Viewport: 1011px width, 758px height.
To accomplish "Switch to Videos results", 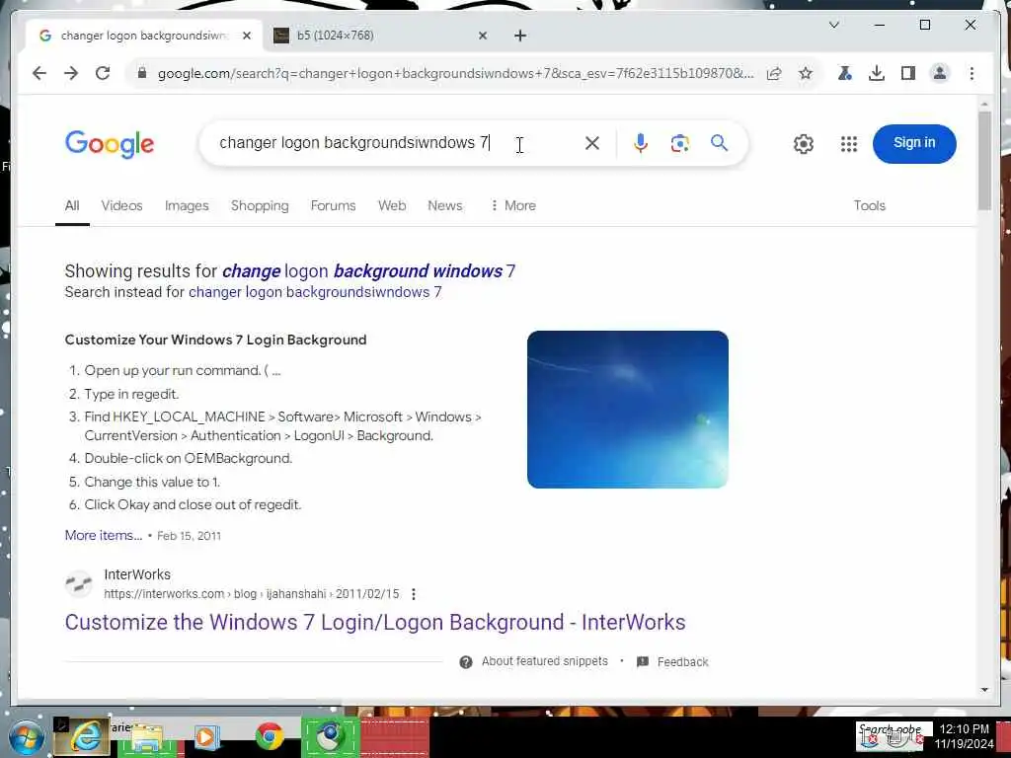I will coord(121,205).
